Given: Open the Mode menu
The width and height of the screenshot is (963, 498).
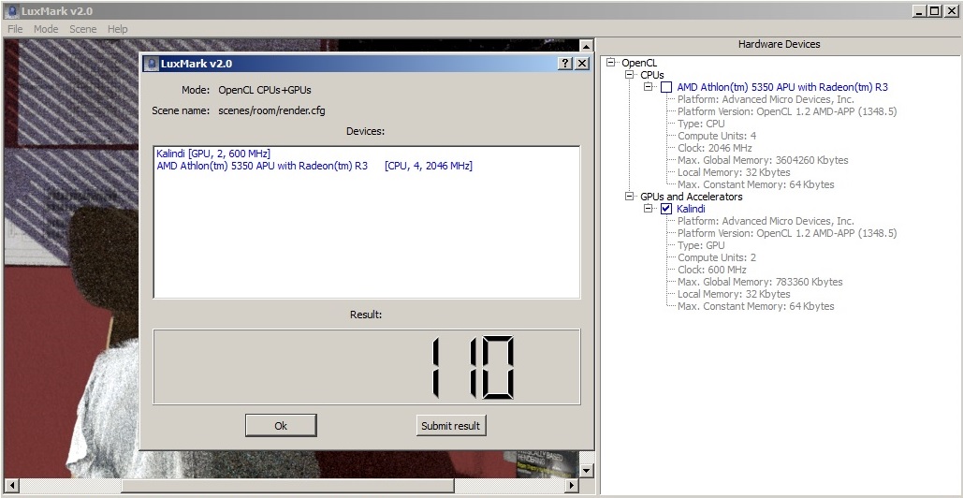Looking at the screenshot, I should point(46,29).
